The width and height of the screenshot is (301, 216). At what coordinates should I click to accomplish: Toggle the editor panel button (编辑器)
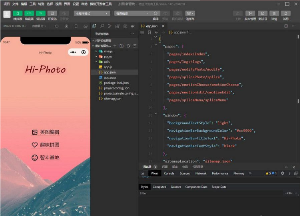coord(29,14)
